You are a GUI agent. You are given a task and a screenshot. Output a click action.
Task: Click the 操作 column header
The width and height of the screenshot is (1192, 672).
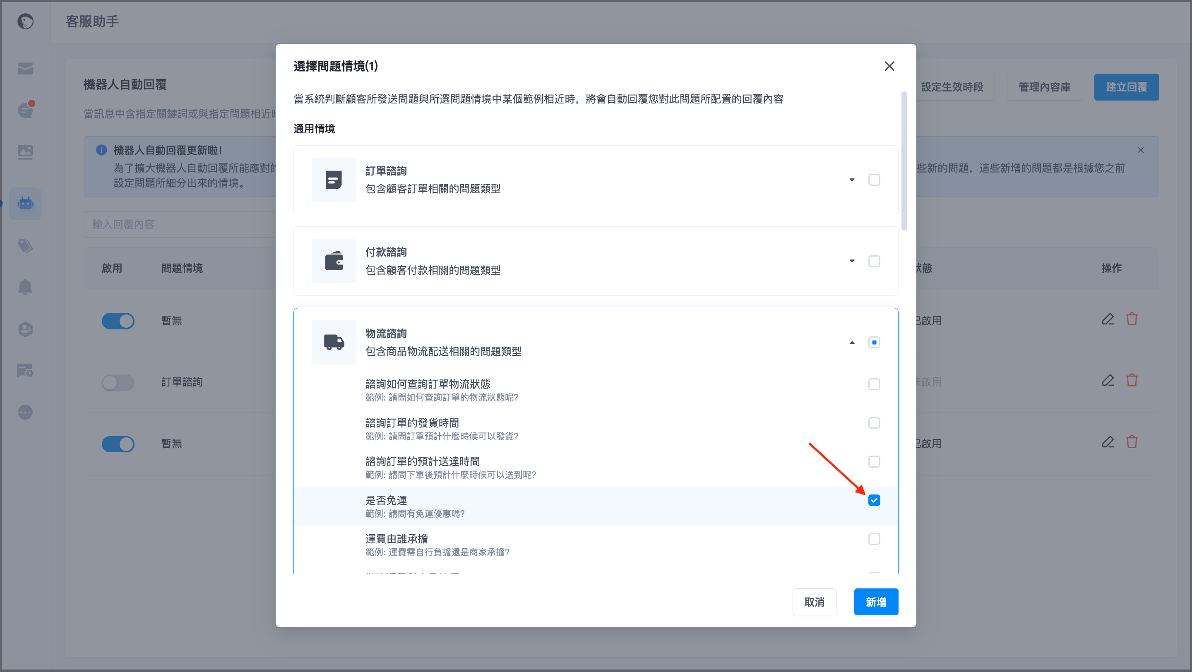(x=1111, y=268)
